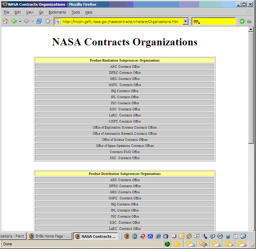The height and width of the screenshot is (249, 256).
Task: Click MSFC Contracts Office row
Action: 125,121
